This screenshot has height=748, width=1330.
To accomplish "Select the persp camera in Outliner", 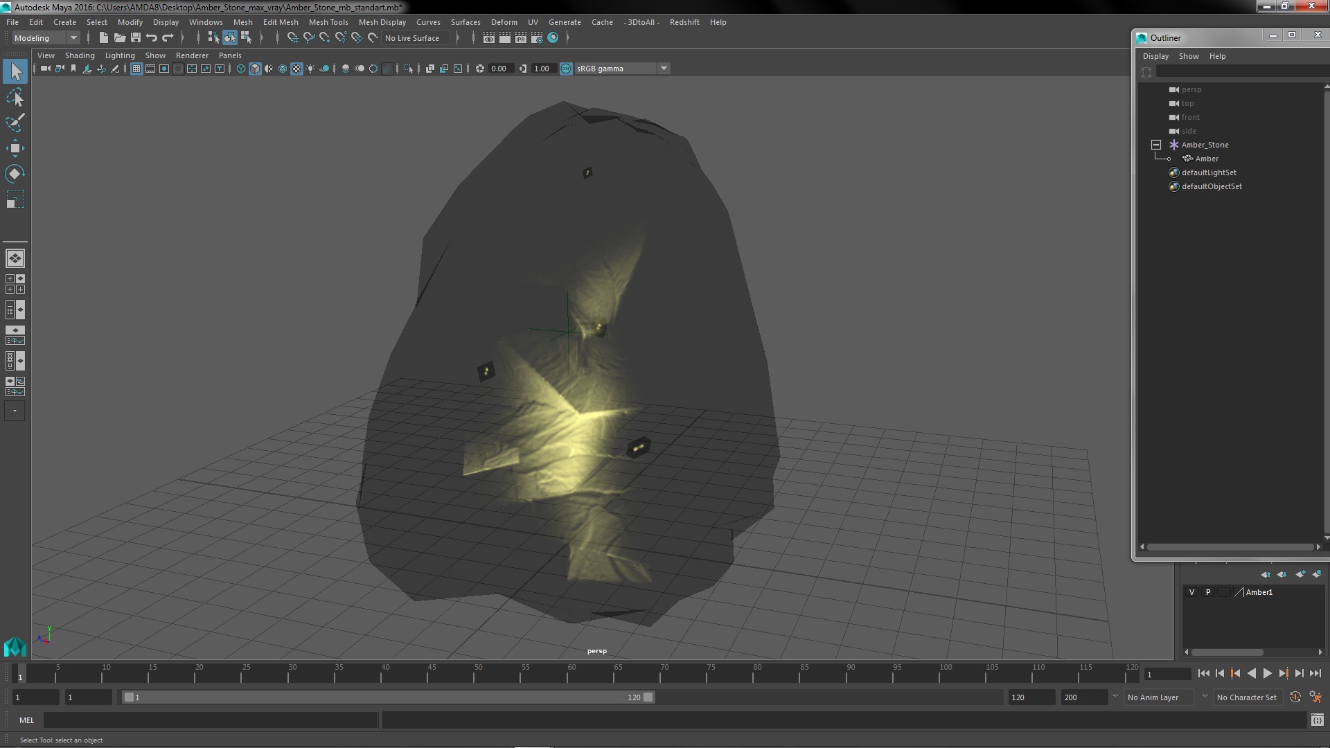I will coord(1191,89).
